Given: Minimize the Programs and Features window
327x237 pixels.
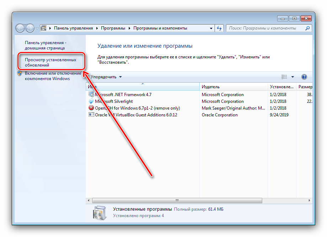Looking at the screenshot, I should click(283, 19).
